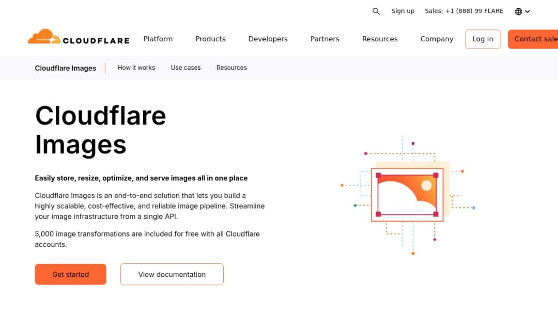Click the Contact sales button
558x314 pixels.
tap(533, 39)
